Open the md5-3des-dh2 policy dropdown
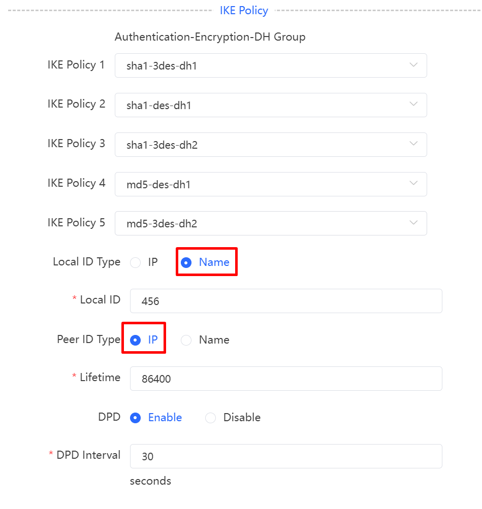Image resolution: width=482 pixels, height=509 pixels. coord(271,224)
